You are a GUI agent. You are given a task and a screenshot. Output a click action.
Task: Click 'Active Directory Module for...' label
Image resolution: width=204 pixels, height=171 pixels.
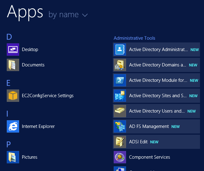(x=158, y=80)
